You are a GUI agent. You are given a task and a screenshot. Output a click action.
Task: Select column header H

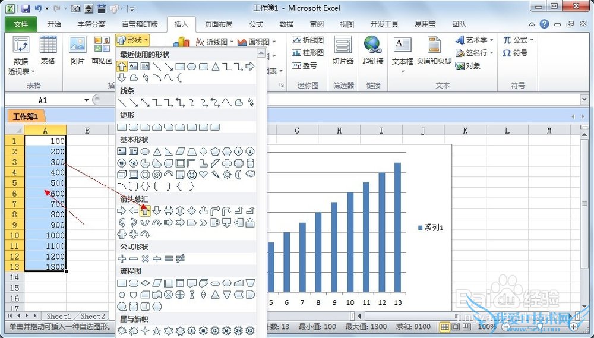click(339, 130)
